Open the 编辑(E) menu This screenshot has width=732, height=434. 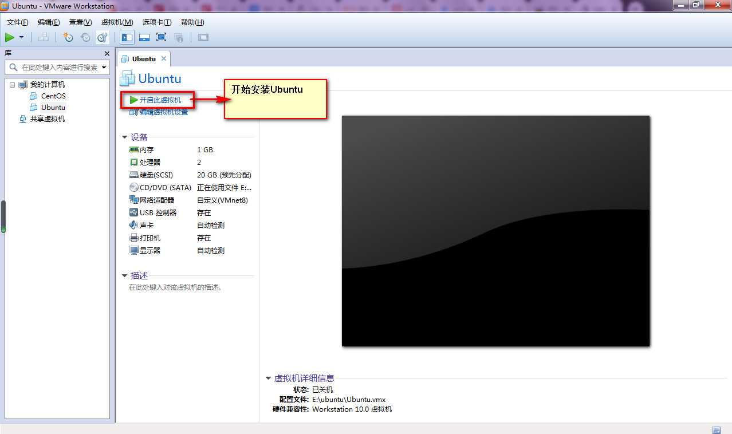click(x=49, y=22)
